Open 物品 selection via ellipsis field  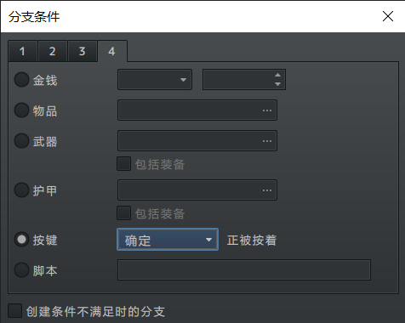pos(197,110)
